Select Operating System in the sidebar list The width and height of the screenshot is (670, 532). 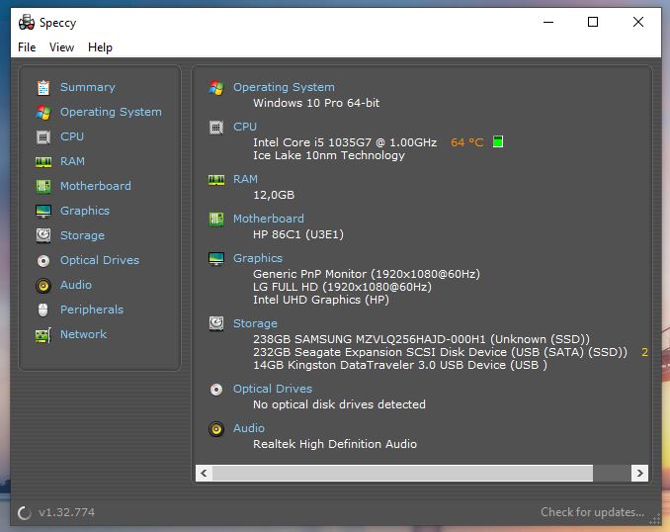click(111, 112)
